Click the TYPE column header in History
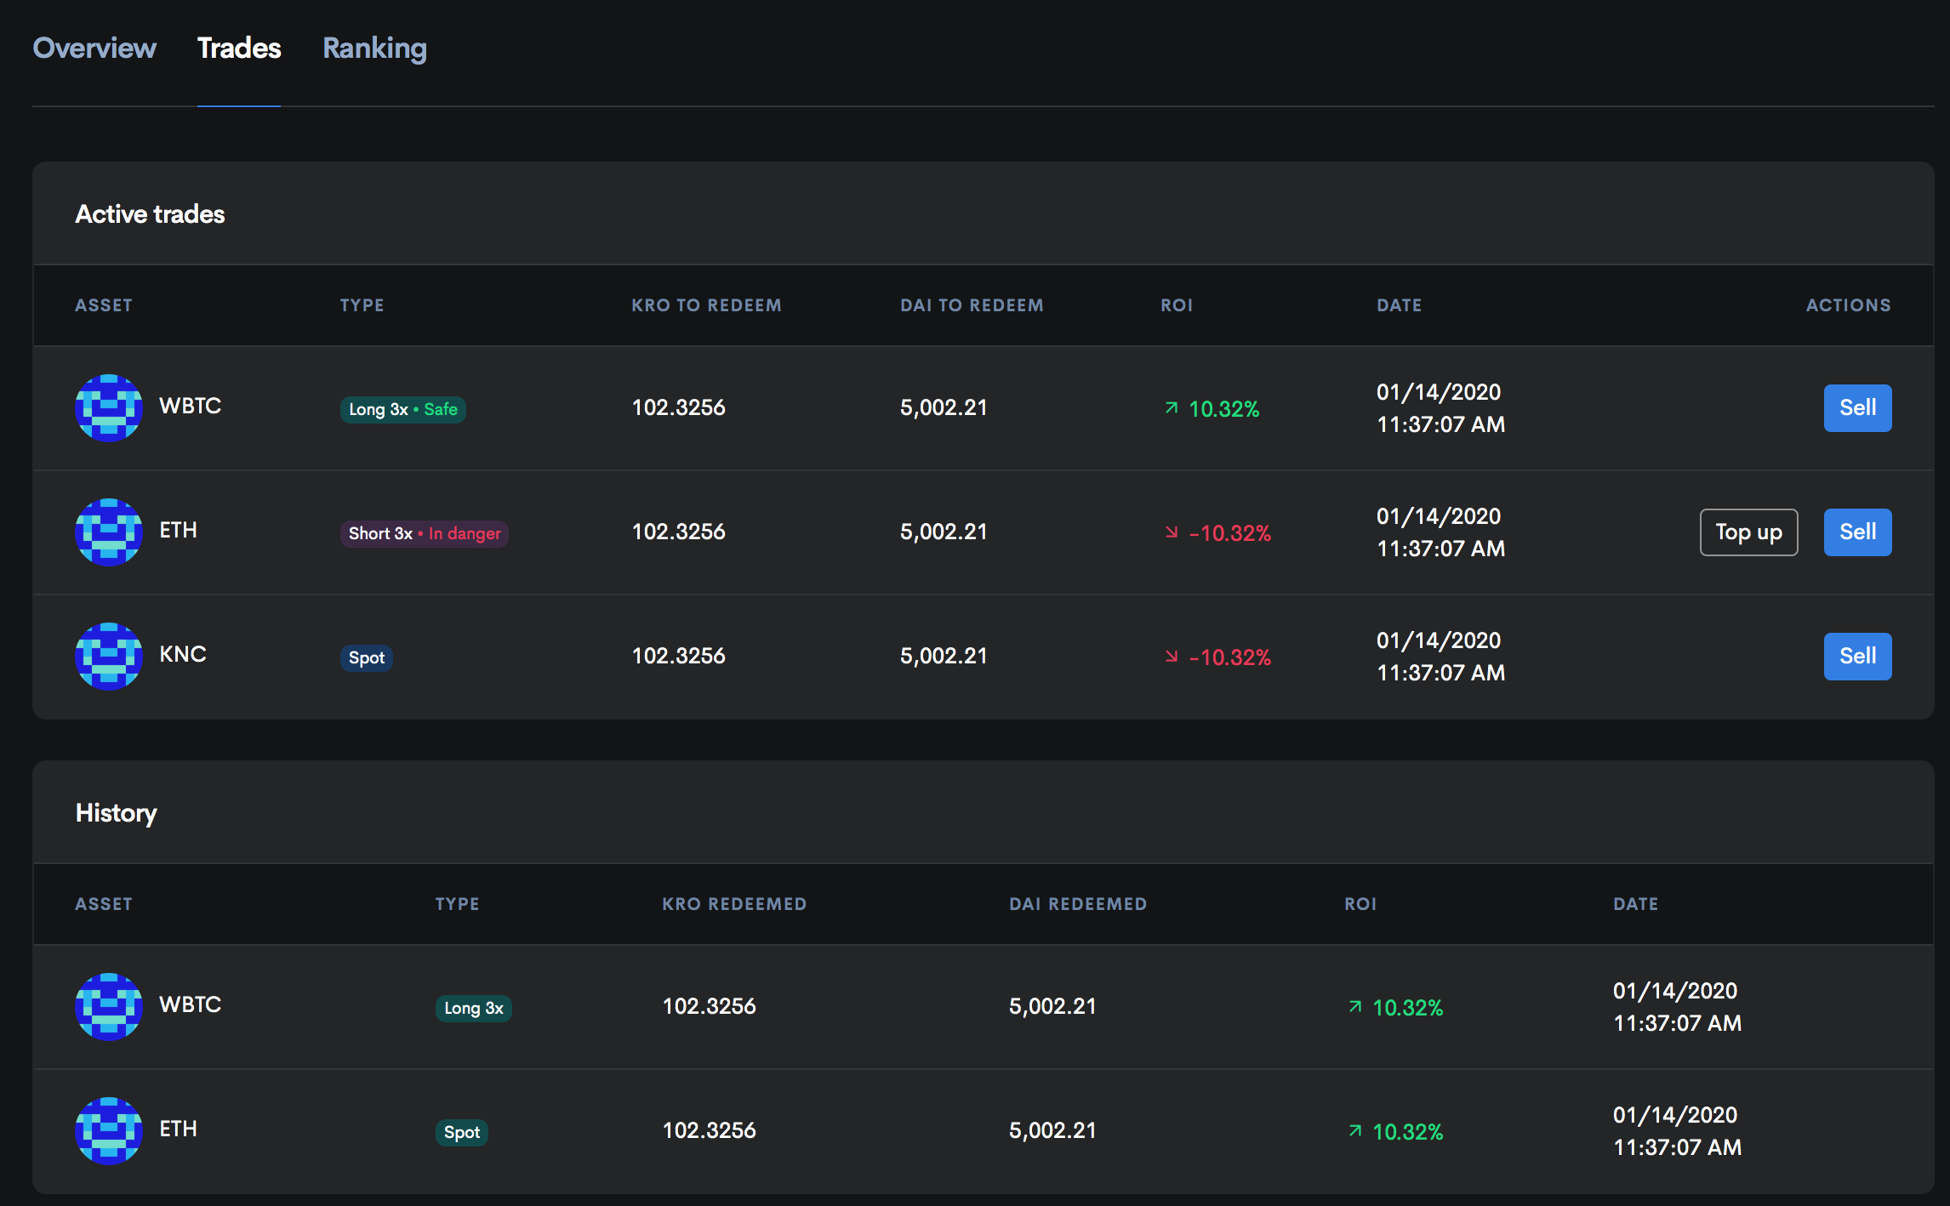 click(458, 904)
